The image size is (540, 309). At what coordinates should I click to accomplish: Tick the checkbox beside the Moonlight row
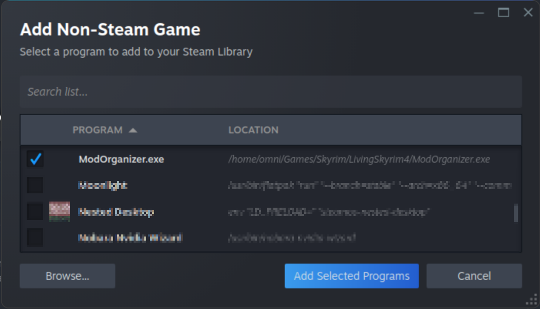click(x=35, y=185)
